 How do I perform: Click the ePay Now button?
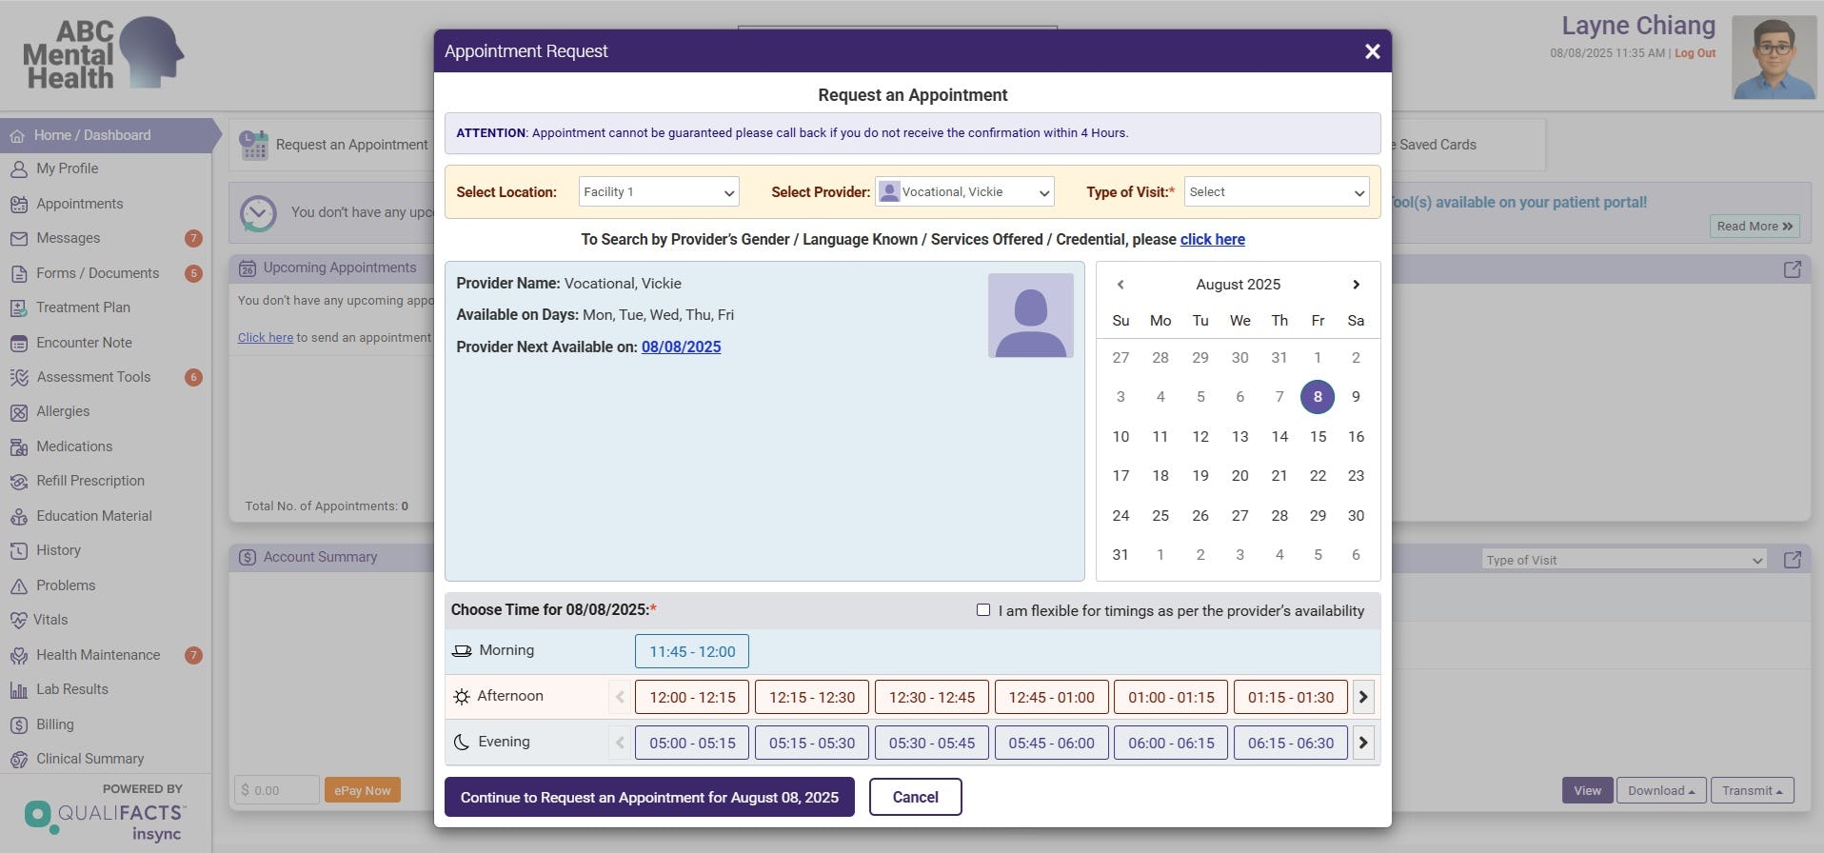point(363,790)
